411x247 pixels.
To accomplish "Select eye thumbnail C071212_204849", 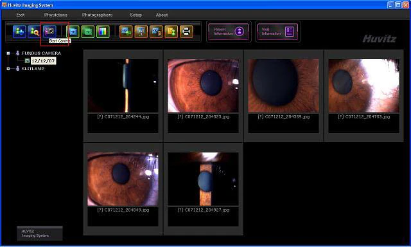I will tap(123, 179).
